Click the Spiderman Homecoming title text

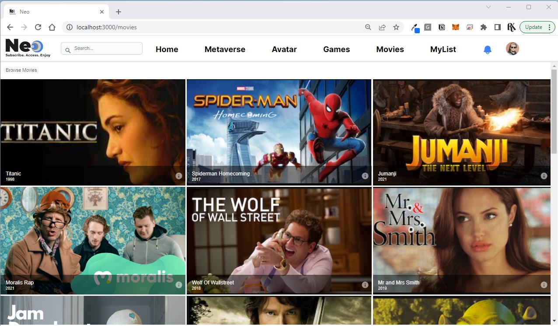coord(221,174)
